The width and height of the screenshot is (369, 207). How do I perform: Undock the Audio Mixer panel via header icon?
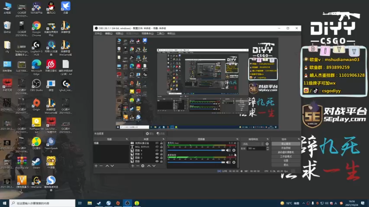pyautogui.click(x=237, y=139)
